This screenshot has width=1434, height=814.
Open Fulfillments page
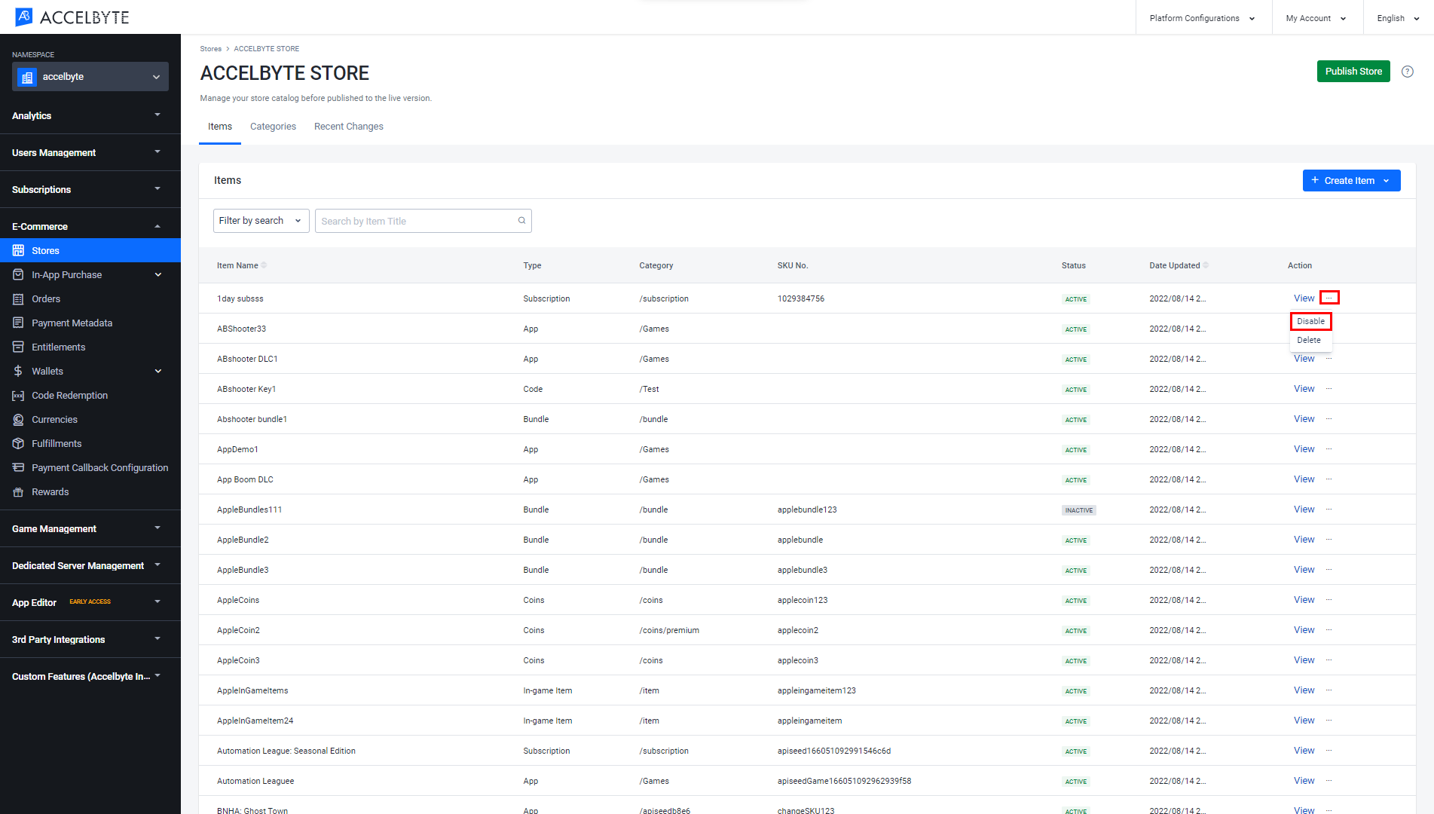click(57, 443)
